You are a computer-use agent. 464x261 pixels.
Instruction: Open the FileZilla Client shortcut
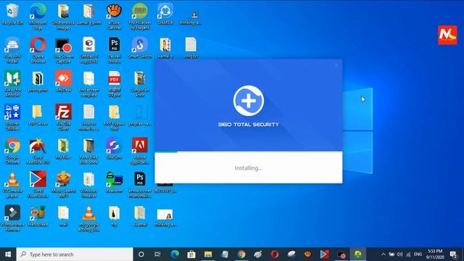click(63, 117)
